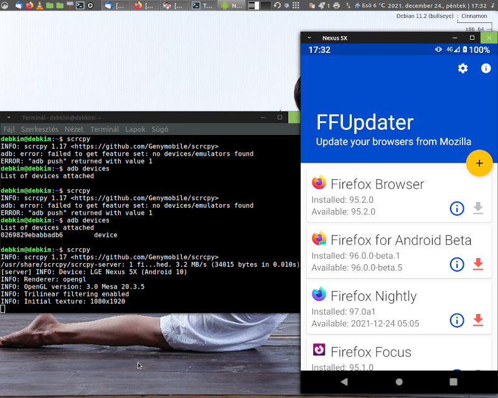Viewport: 498px width, 398px height.
Task: Launch Thunderbird from the panel launcher
Action: 19,6
